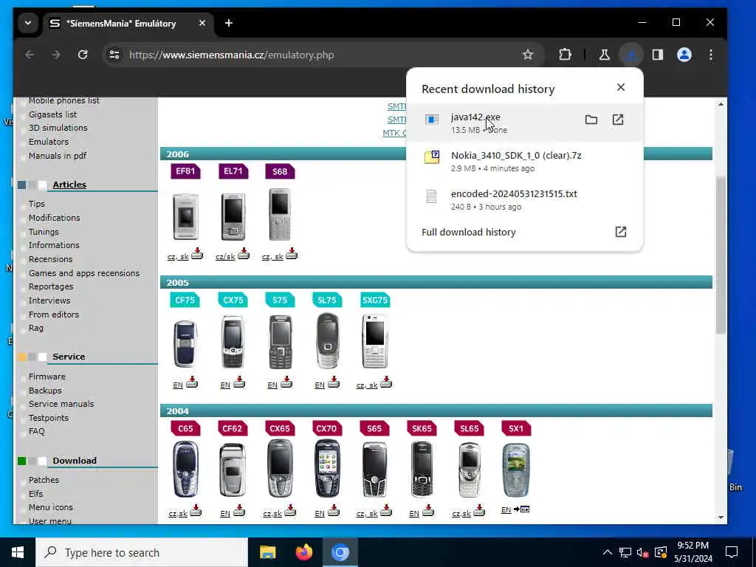The image size is (756, 567).
Task: View site information icon in address bar
Action: [x=114, y=55]
